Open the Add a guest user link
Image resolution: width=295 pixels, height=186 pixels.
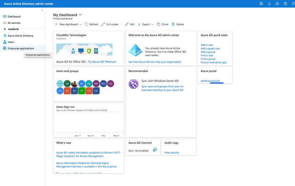(210, 49)
